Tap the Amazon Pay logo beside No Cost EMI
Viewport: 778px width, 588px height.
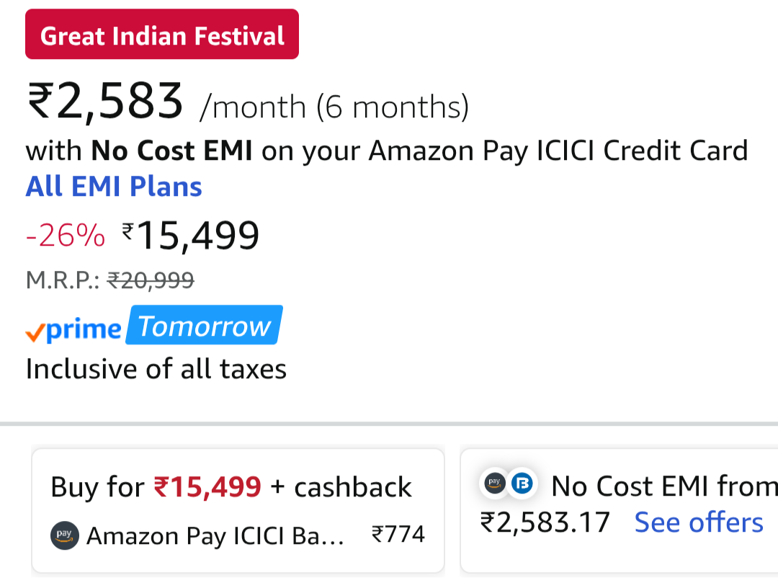pos(495,484)
